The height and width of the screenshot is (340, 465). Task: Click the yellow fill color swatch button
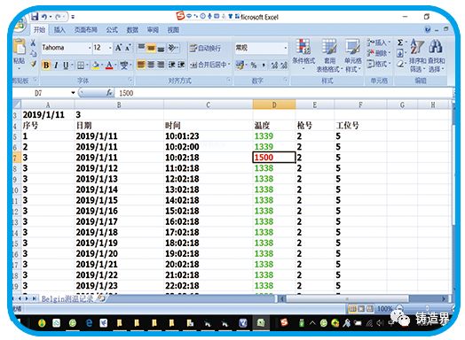[x=96, y=66]
